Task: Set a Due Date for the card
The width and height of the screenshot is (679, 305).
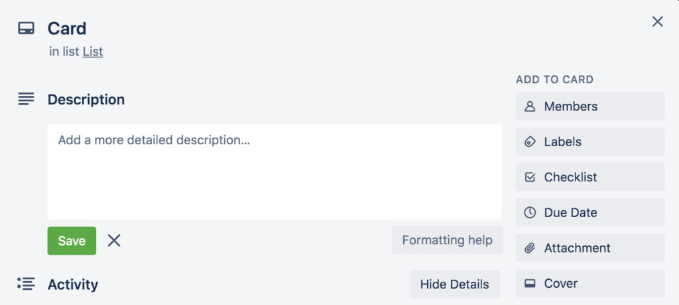Action: [589, 212]
